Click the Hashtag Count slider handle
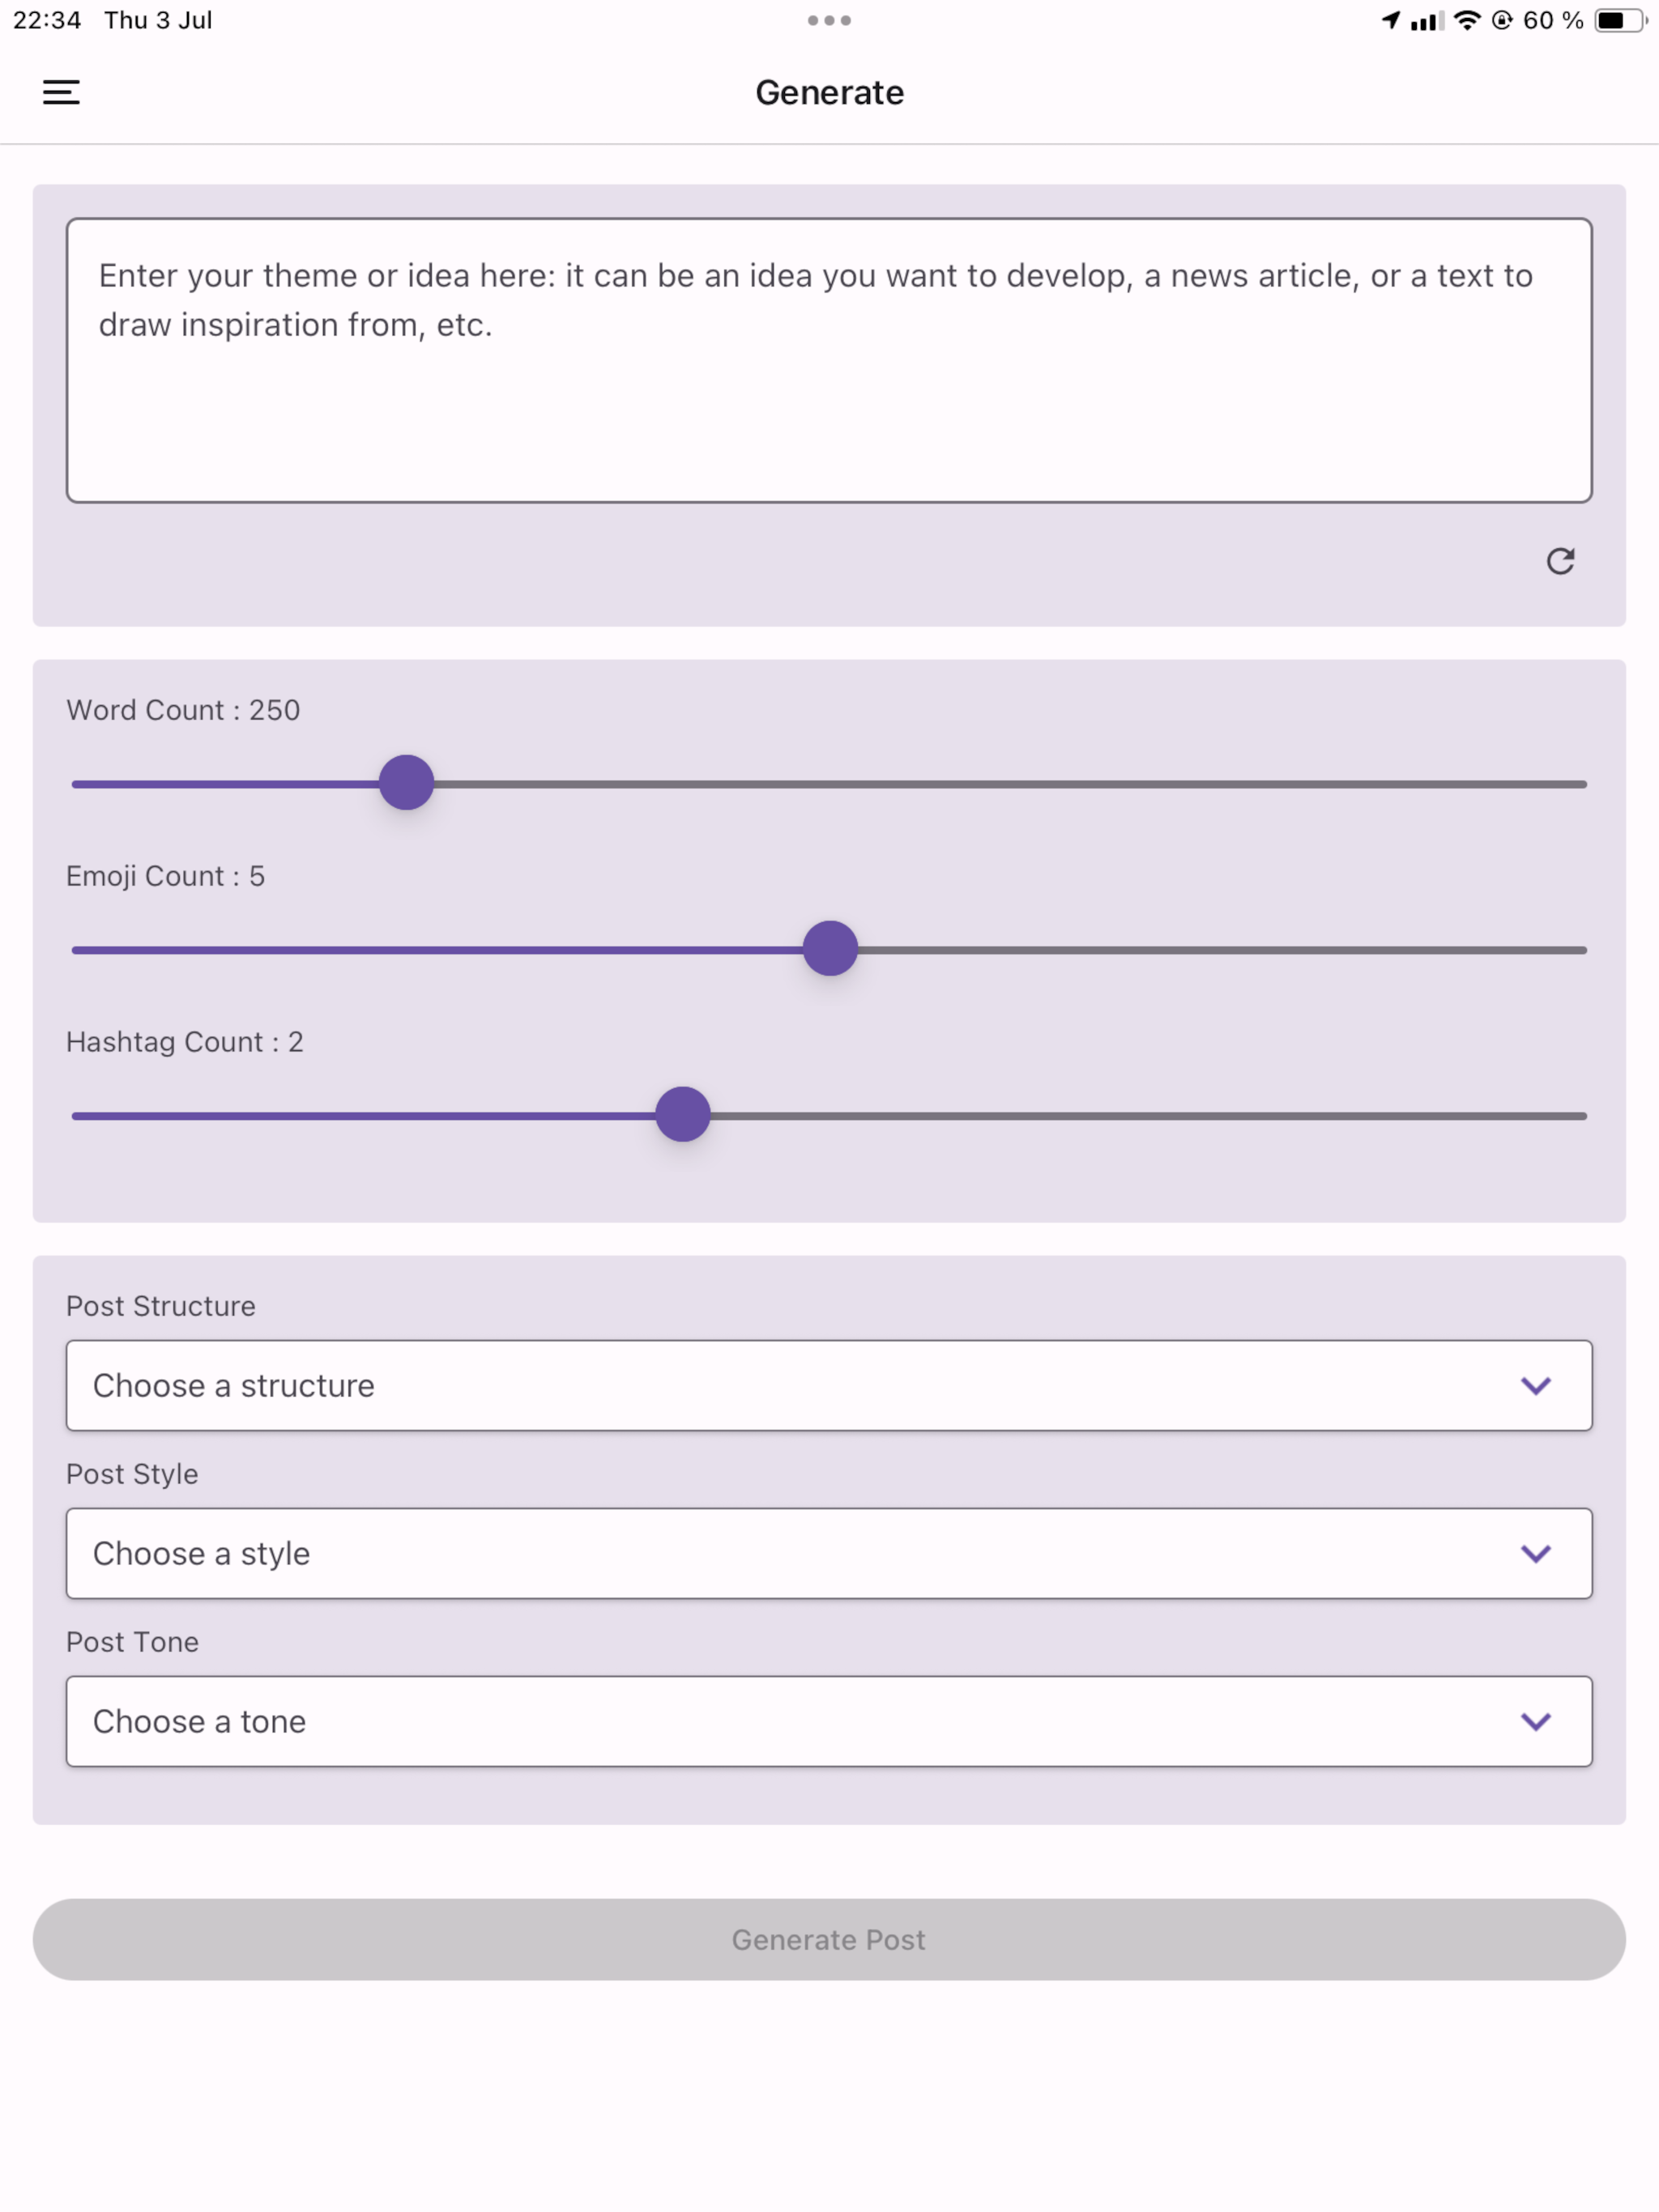Screen dimensions: 1659x2212 684,1115
